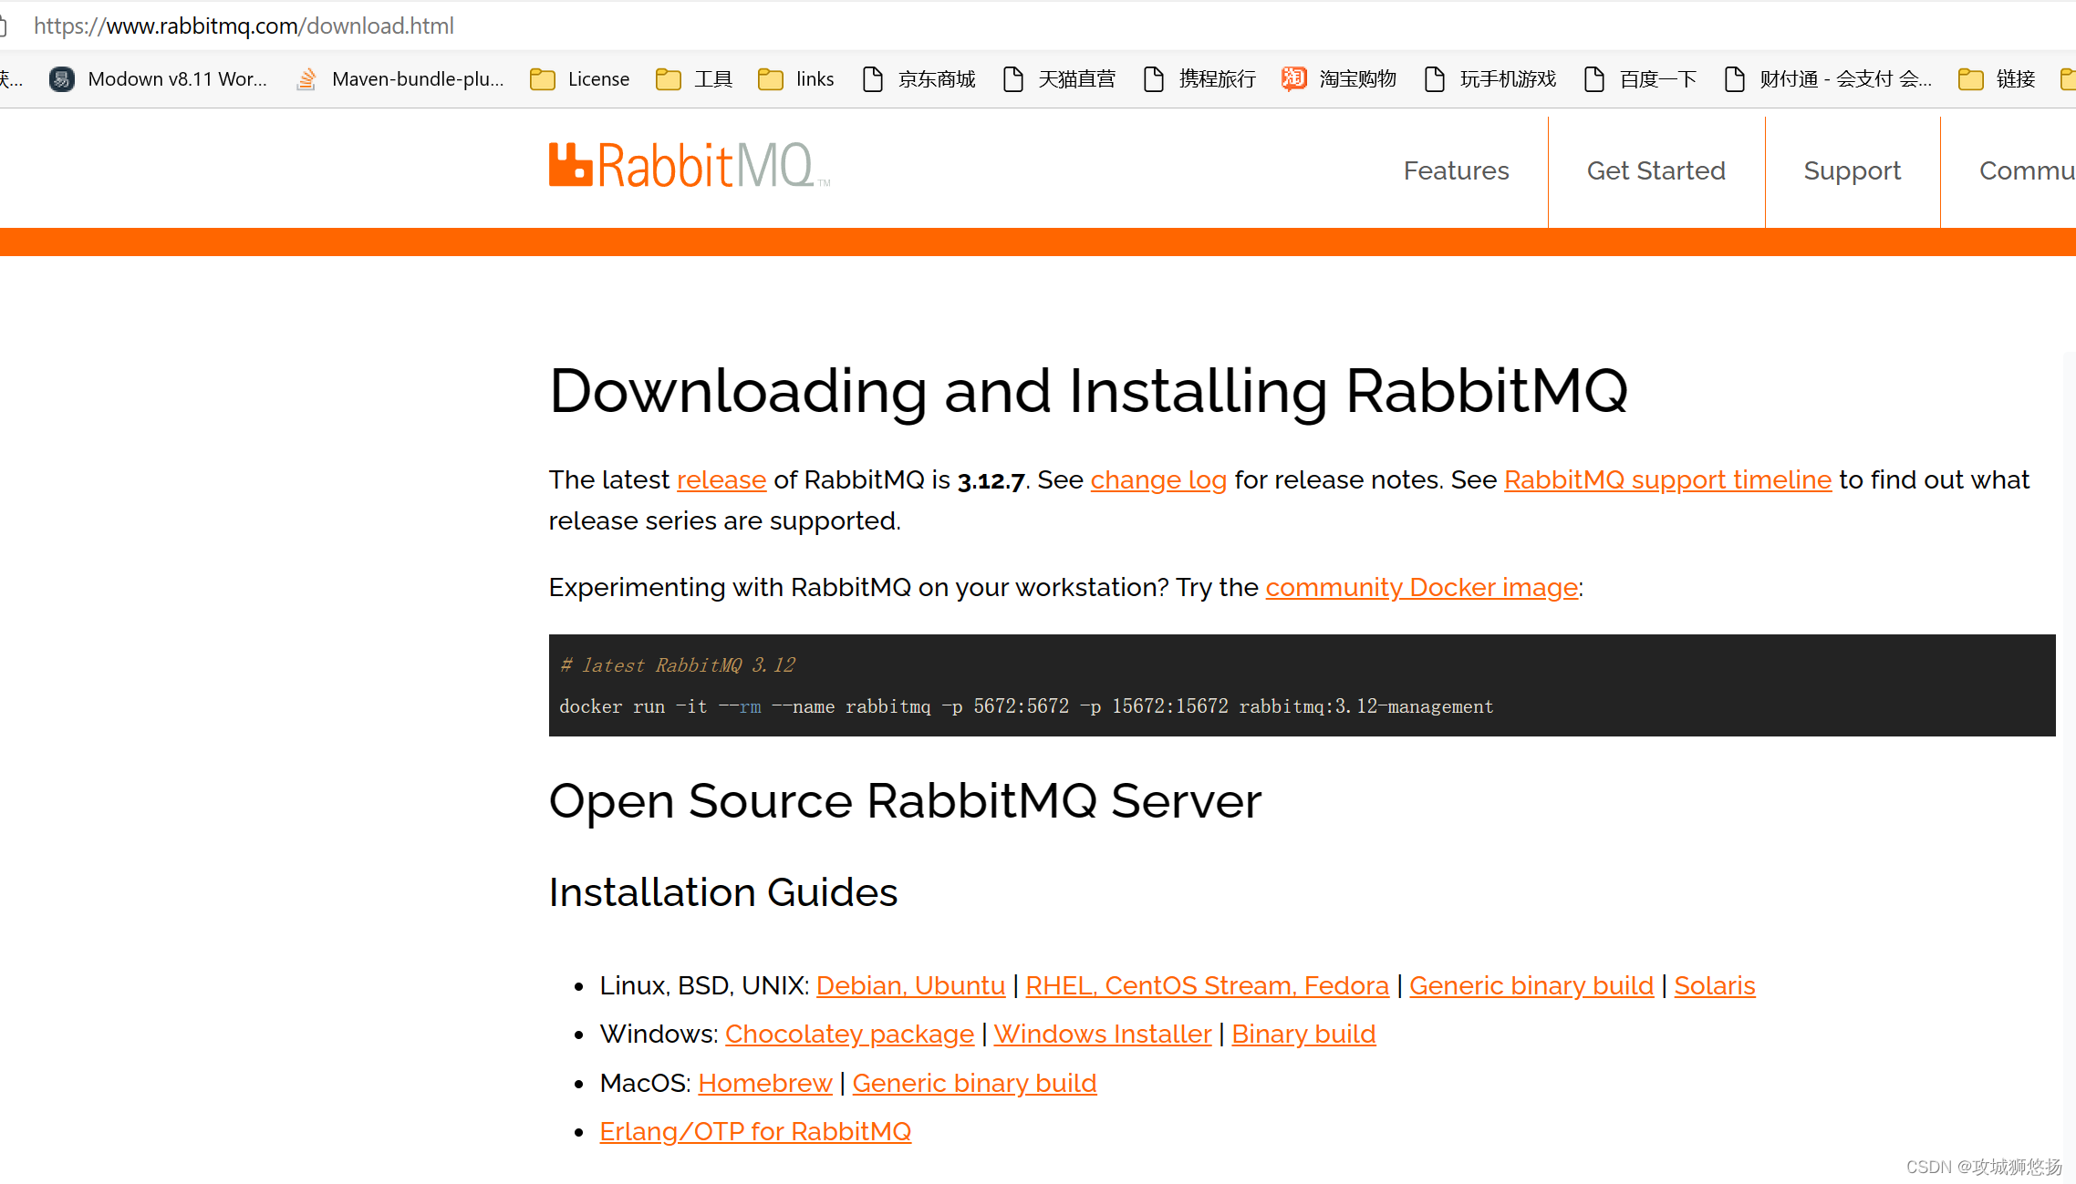Click the community Docker image link
2076x1184 pixels.
(1421, 588)
